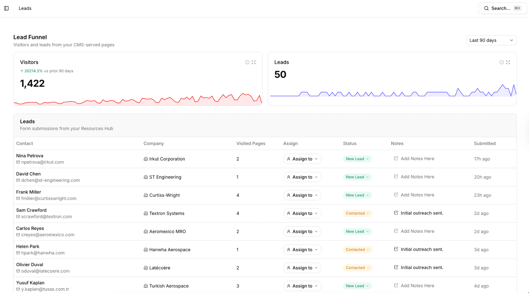
Task: Toggle the sidebar panel icon
Action: (x=7, y=8)
